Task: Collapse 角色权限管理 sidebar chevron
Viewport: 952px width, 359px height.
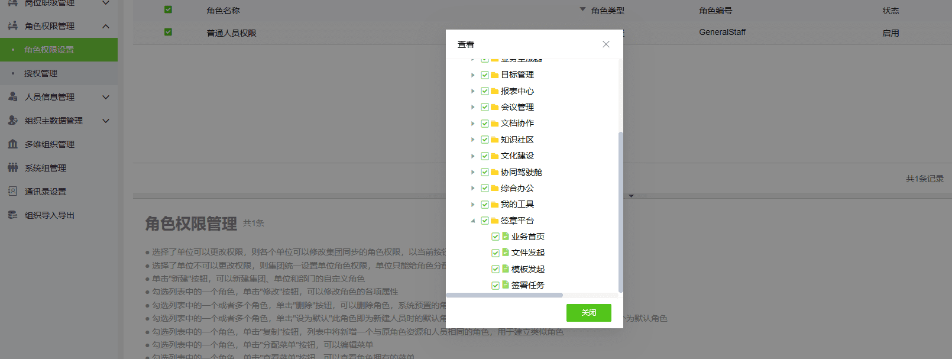Action: (106, 26)
